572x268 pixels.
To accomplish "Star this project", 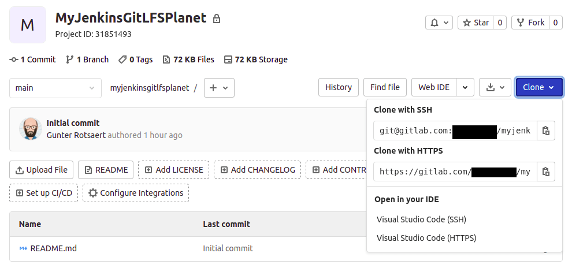I will click(476, 23).
